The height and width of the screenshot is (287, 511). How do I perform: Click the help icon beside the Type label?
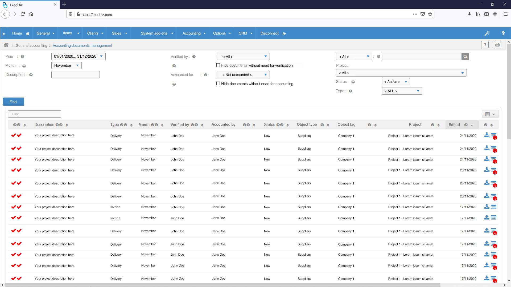pos(351,91)
